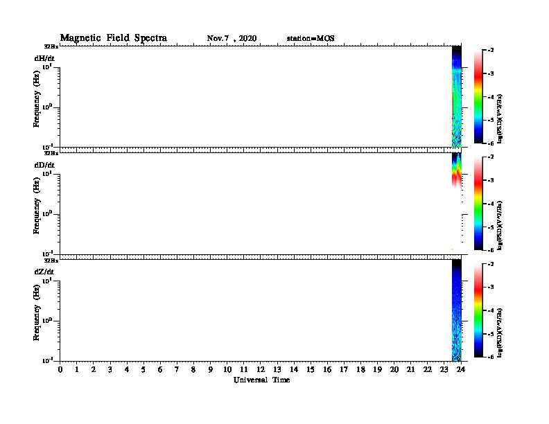This screenshot has height=424, width=549.
Task: Click the dD/dt panel label
Action: pyautogui.click(x=44, y=165)
